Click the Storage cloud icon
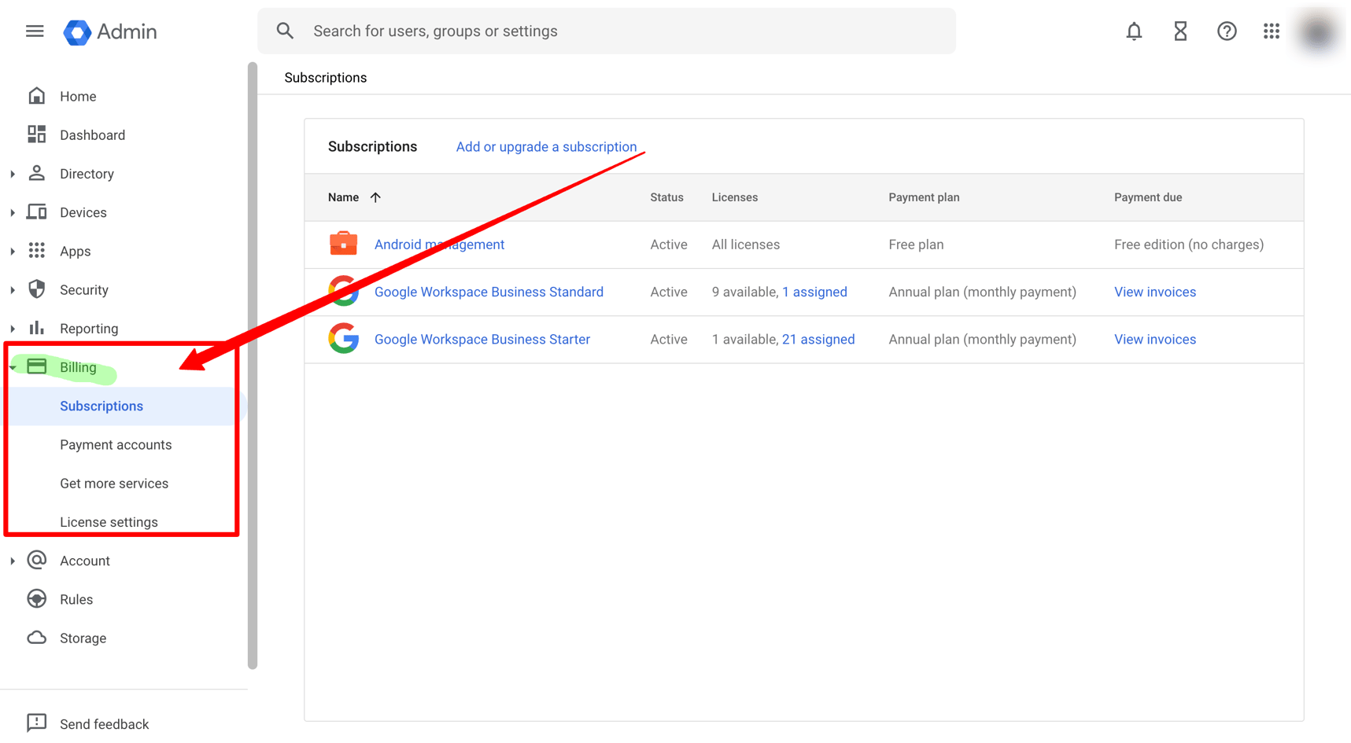Screen dimensions: 1351x743 [36, 638]
